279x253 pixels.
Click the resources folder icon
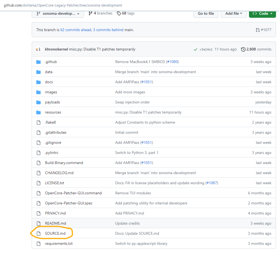coord(38,112)
